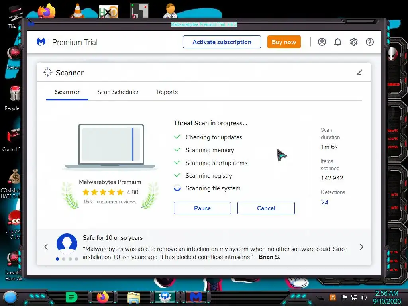Screen dimensions: 408x306
Task: Open the Firefox desktop shortcut
Action: [x=47, y=10]
